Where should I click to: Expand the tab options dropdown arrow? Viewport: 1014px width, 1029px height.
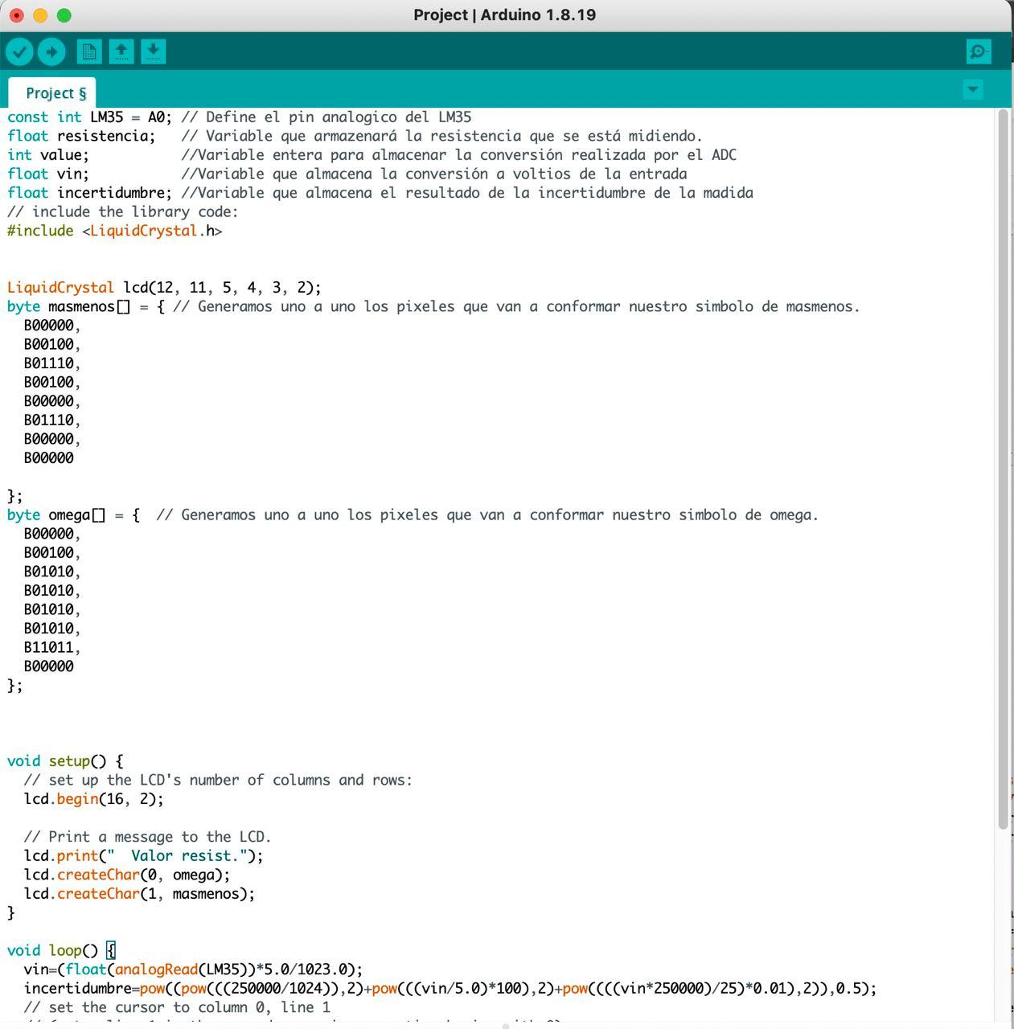tap(973, 88)
